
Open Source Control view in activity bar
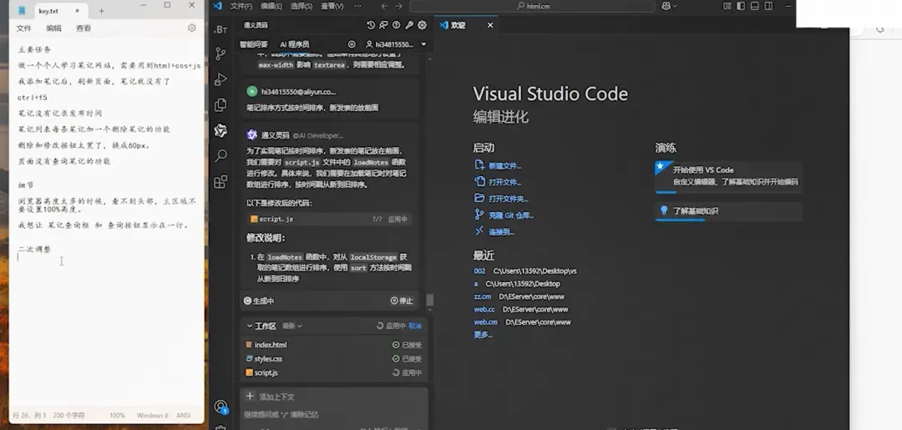pos(220,53)
